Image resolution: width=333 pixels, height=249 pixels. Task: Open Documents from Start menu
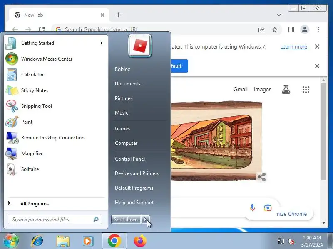128,84
